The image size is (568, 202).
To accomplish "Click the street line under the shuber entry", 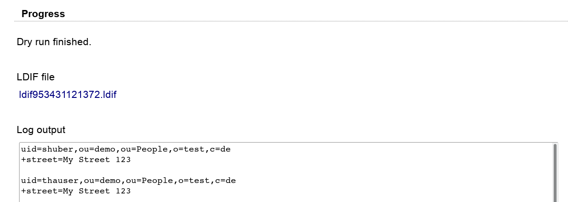I will (x=76, y=160).
